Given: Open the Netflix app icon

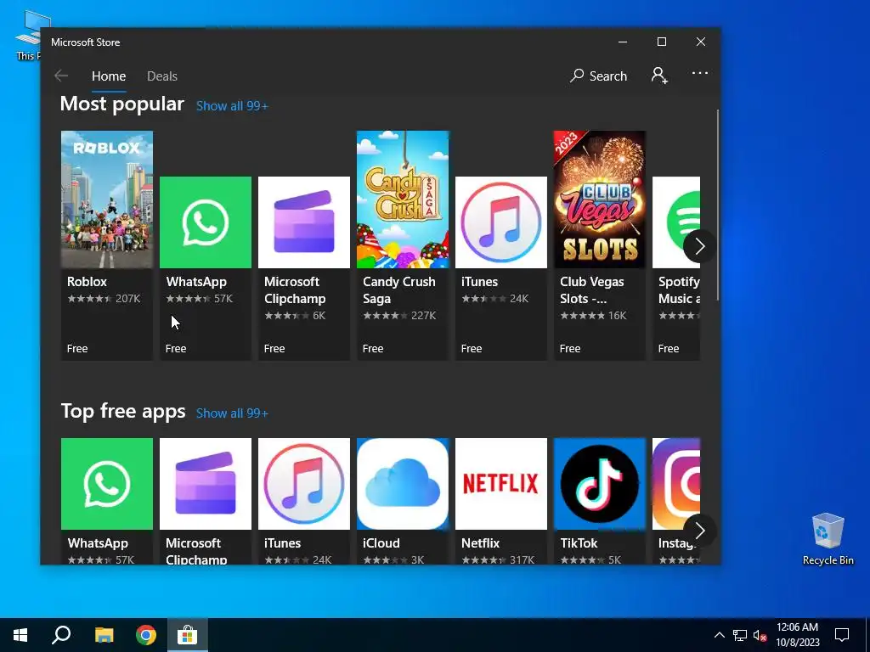Looking at the screenshot, I should tap(501, 484).
